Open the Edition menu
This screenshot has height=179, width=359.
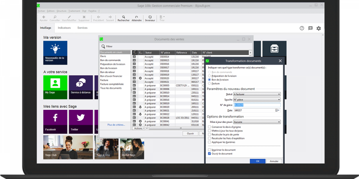tap(51, 11)
